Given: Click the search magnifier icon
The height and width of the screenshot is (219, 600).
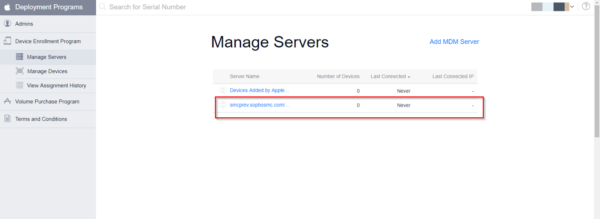Looking at the screenshot, I should (102, 7).
